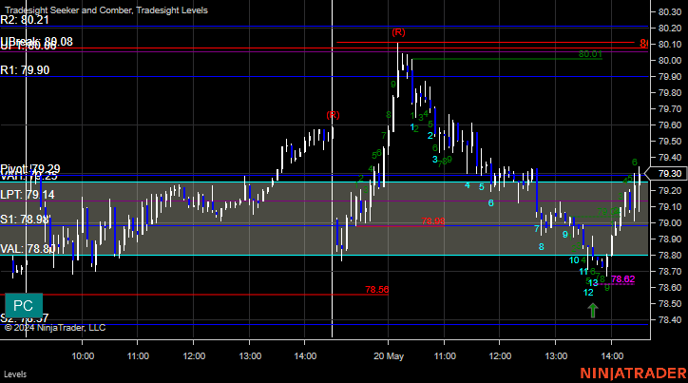Select the S1: 78.98 level label
The width and height of the screenshot is (688, 383).
(24, 219)
